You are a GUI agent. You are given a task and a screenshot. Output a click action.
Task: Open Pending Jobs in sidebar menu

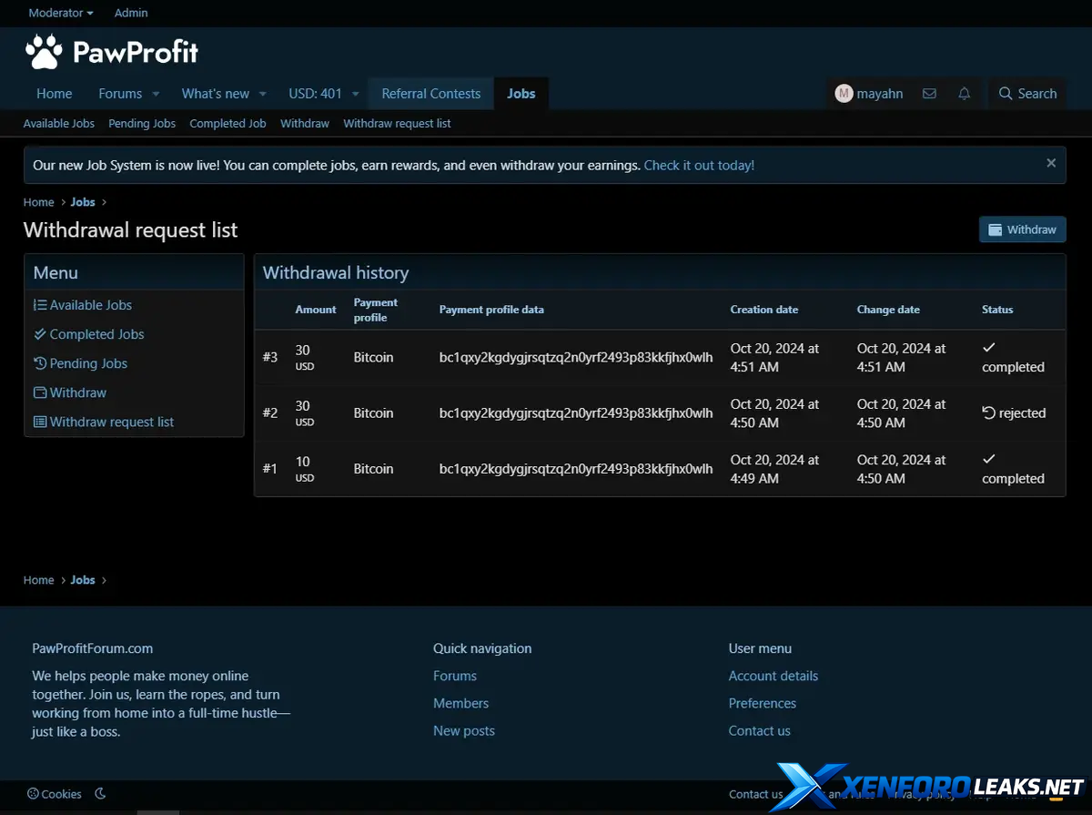pyautogui.click(x=88, y=363)
